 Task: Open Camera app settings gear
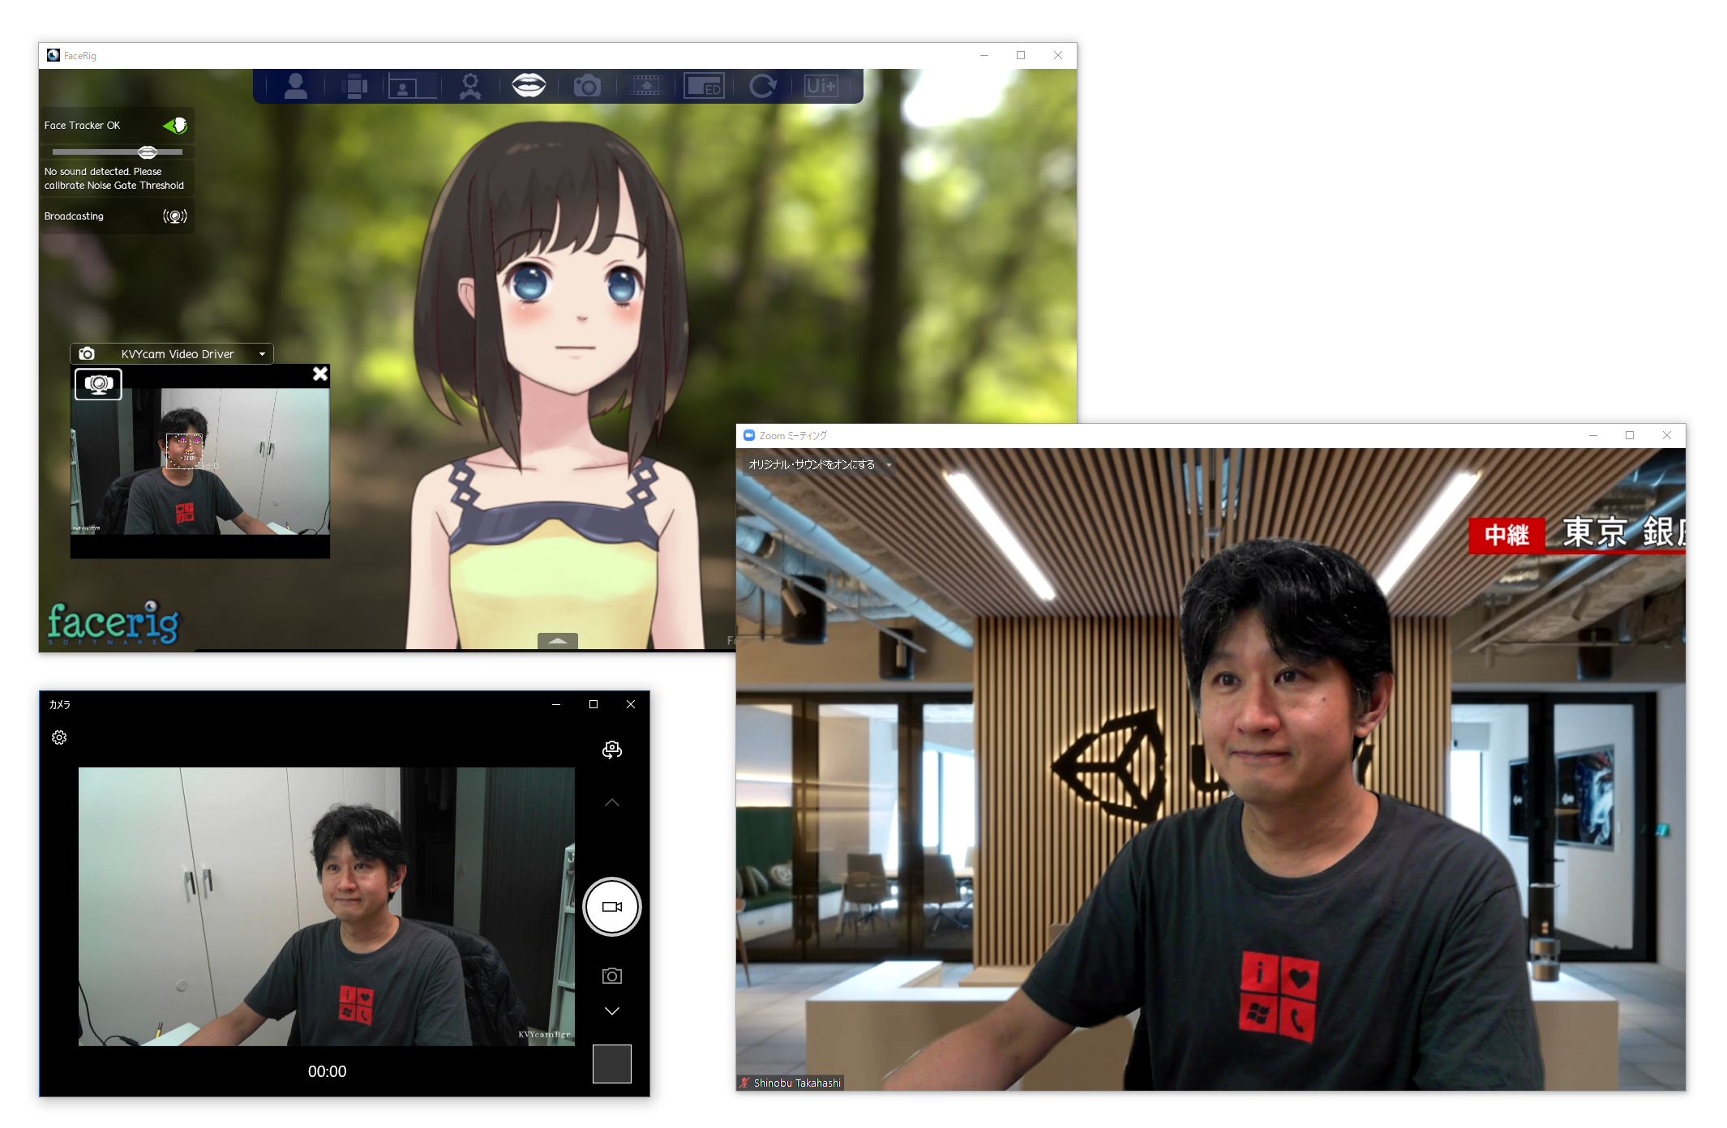[59, 737]
